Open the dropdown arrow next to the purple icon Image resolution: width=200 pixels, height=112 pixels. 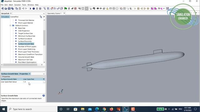tap(164, 8)
